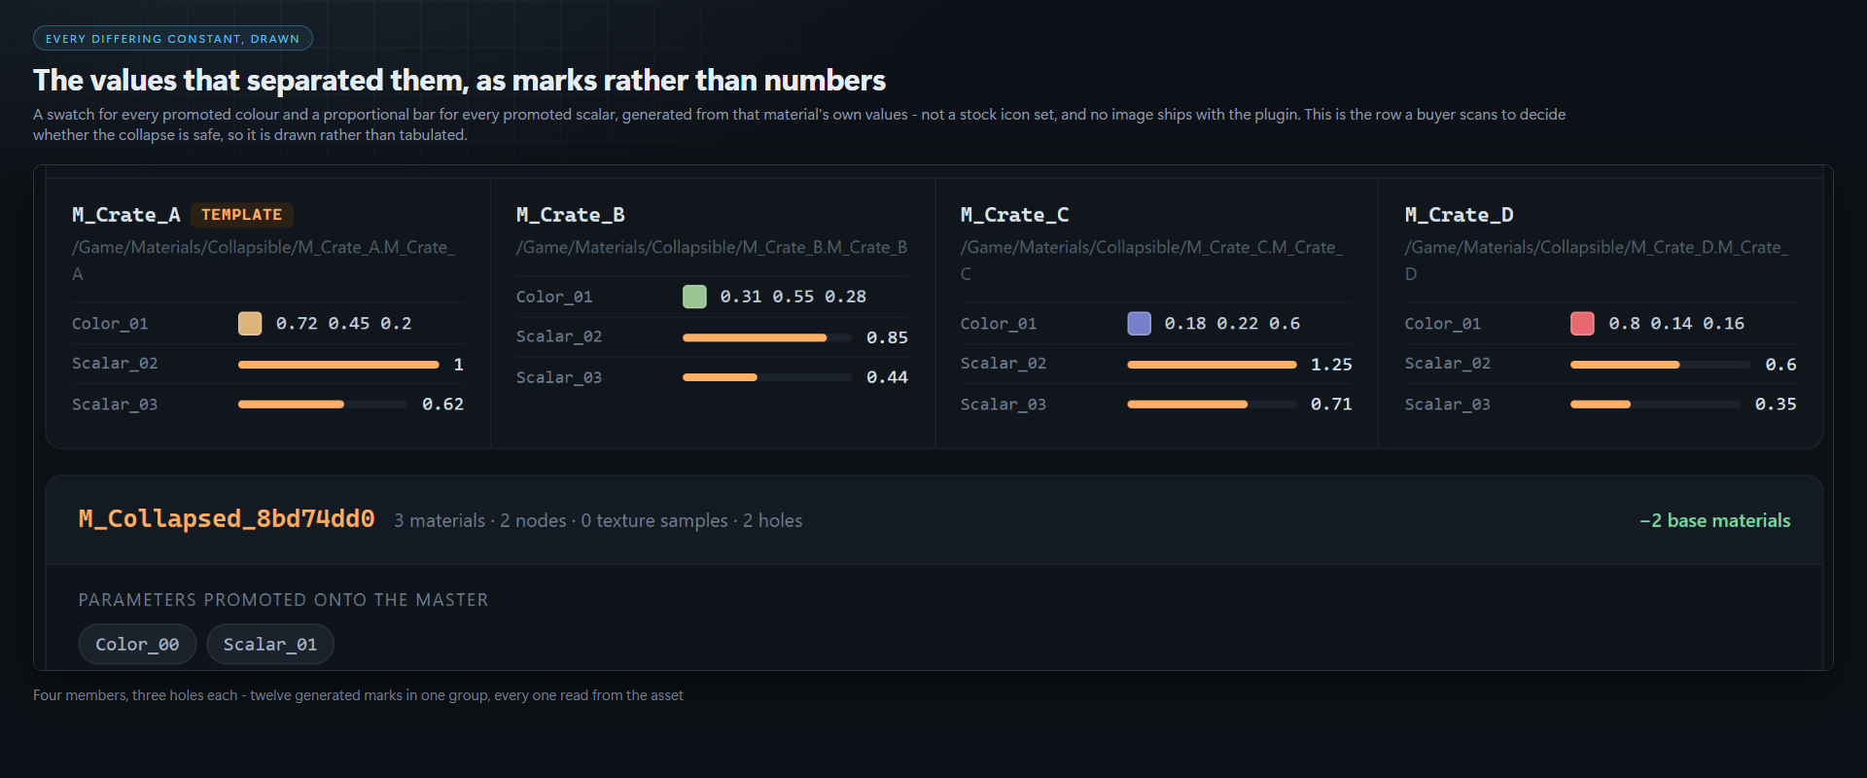The image size is (1867, 778).
Task: Click the green color swatch for M_Crate_B
Action: [694, 297]
